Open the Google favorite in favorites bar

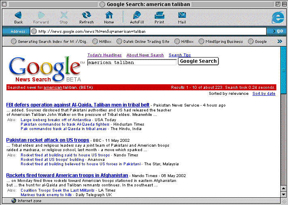click(x=257, y=41)
